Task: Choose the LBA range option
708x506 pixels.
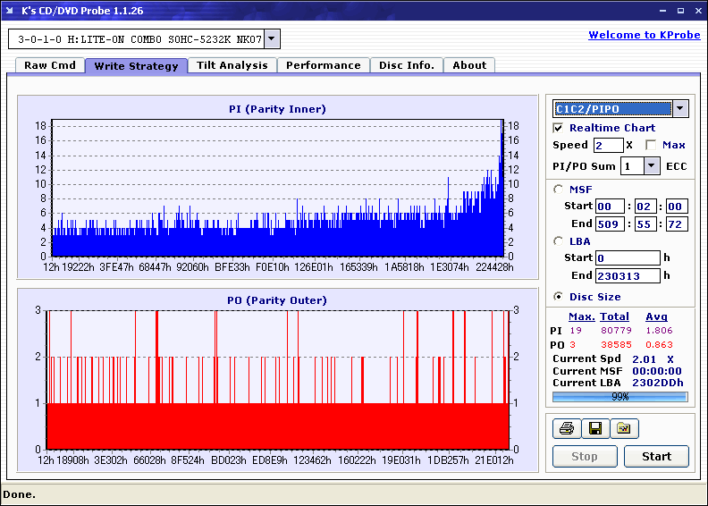Action: coord(559,241)
